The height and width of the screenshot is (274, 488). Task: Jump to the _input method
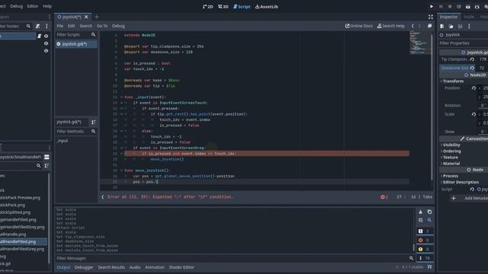tap(63, 141)
